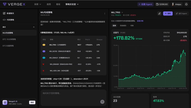Image resolution: width=191 pixels, height=108 pixels.
Task: Switch to the 历史成交 tab
Action: pos(123,26)
